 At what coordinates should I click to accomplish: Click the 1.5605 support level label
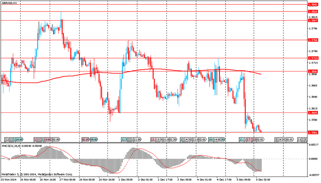313,113
